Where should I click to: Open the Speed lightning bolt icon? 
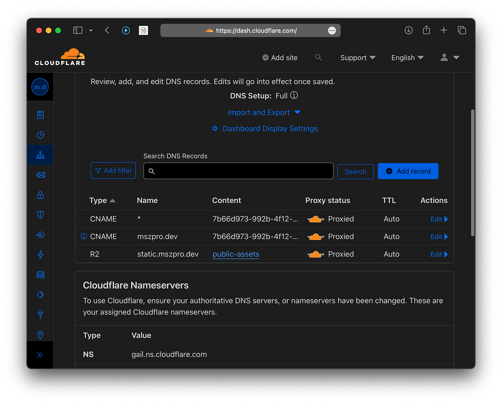click(x=40, y=255)
